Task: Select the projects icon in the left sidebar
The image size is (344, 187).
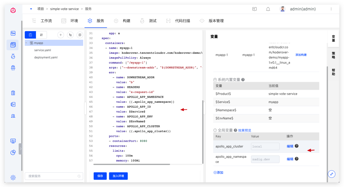Action: pos(13,45)
